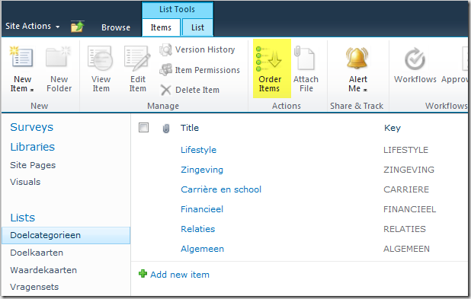This screenshot has height=299, width=471.
Task: Sort by the Key column header
Action: [x=392, y=128]
